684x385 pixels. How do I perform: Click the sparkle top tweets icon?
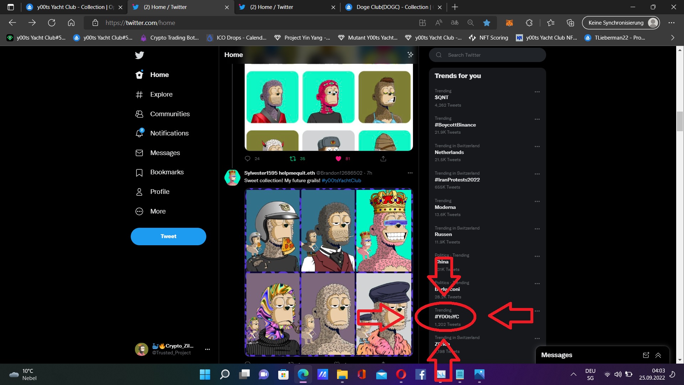click(x=410, y=55)
